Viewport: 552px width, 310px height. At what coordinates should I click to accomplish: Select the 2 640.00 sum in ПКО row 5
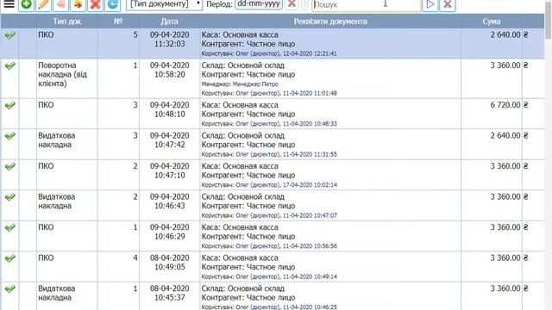click(x=492, y=44)
